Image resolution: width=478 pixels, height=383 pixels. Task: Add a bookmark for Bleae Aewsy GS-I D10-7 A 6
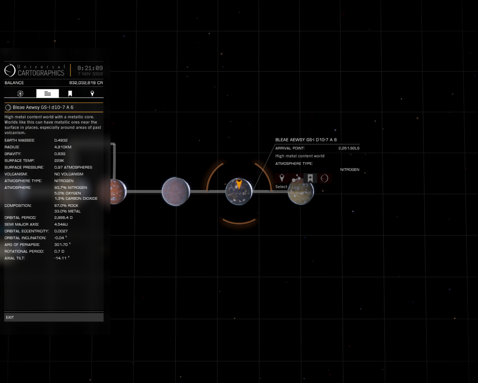click(x=310, y=178)
